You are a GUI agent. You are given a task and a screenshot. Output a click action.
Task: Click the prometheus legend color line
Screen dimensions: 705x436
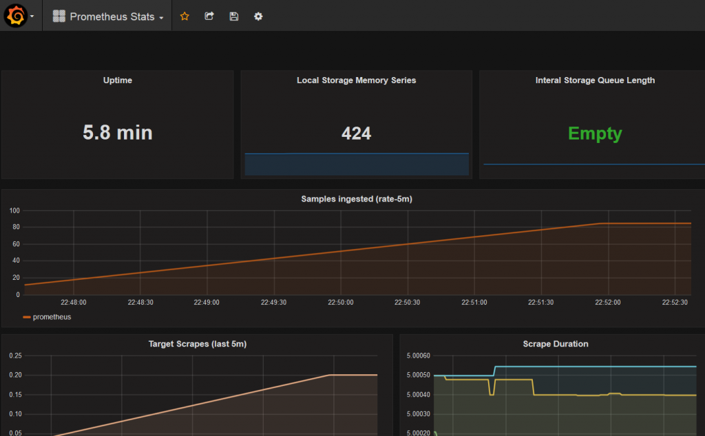tap(27, 317)
